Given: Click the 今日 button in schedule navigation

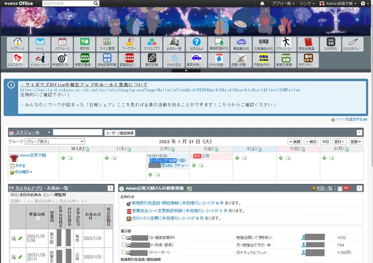Looking at the screenshot, I should pyautogui.click(x=326, y=142).
